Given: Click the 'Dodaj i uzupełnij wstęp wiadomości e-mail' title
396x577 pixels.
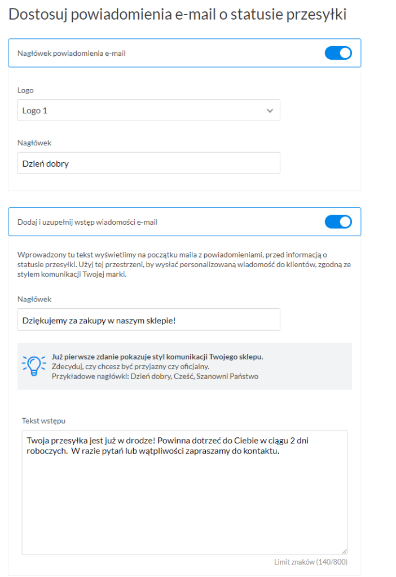Looking at the screenshot, I should pos(87,223).
